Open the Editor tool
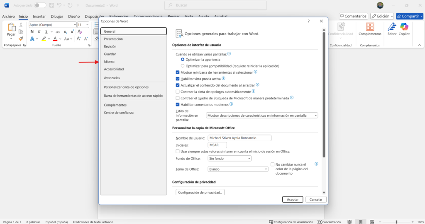425x224 pixels. (392, 27)
